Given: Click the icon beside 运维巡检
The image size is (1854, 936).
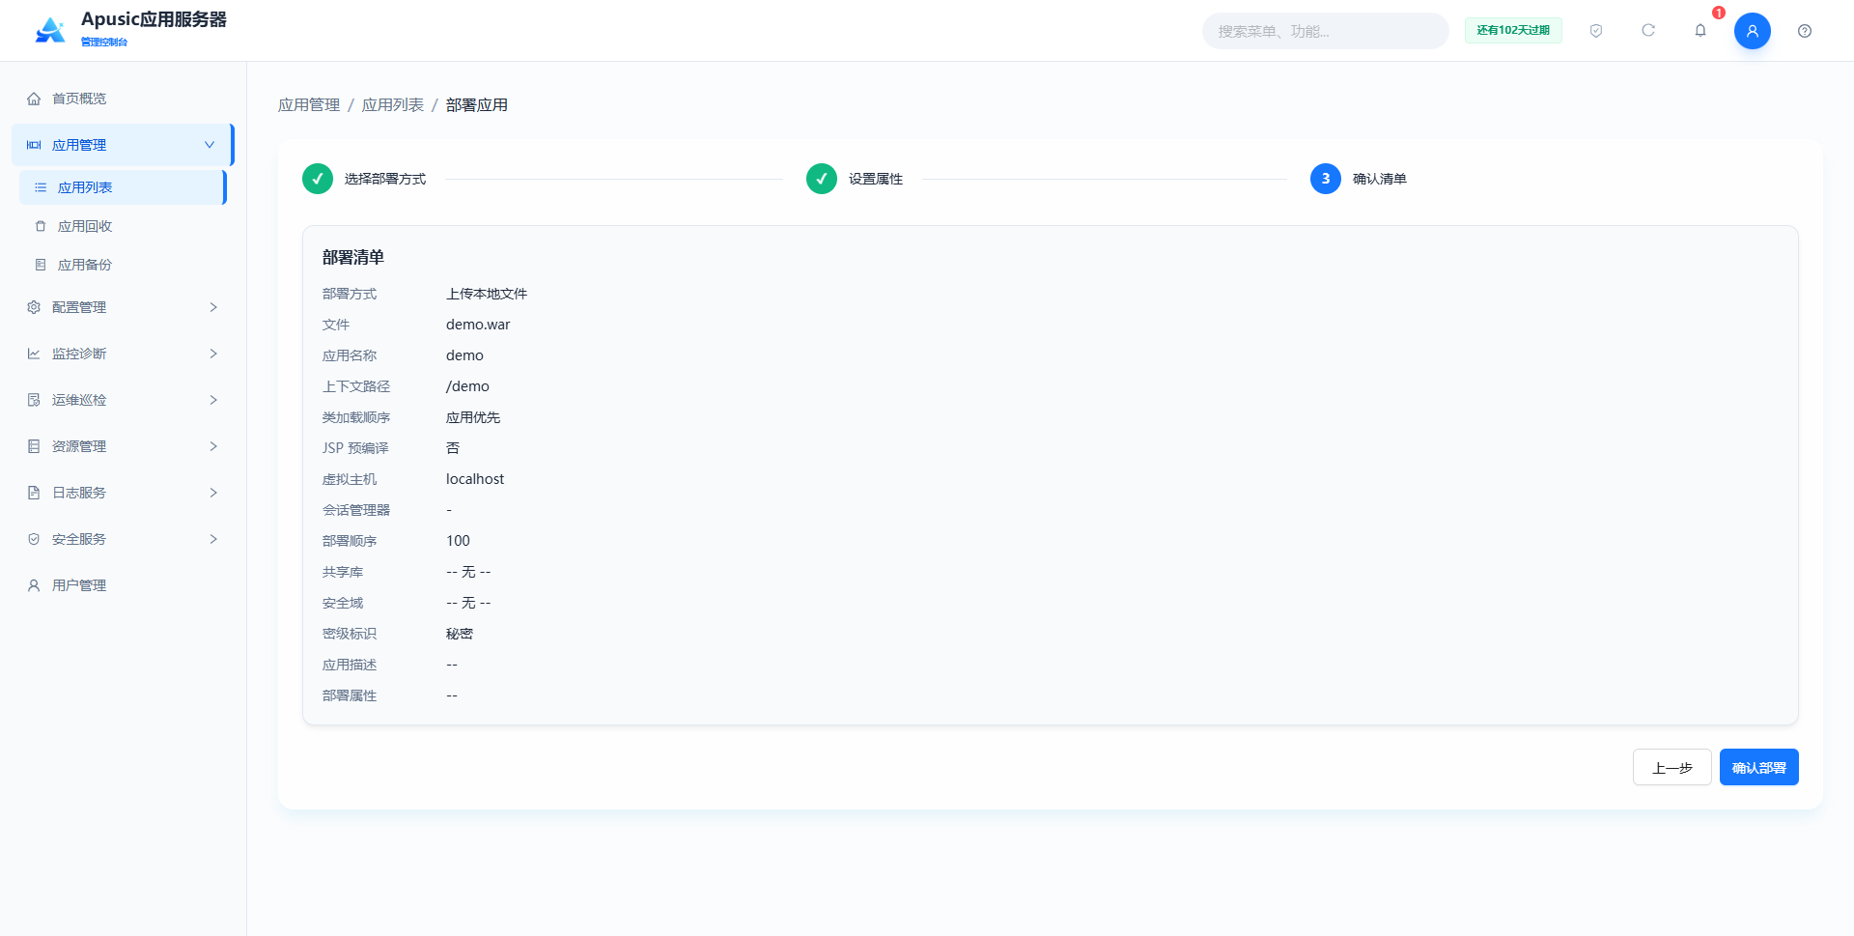Looking at the screenshot, I should 34,400.
